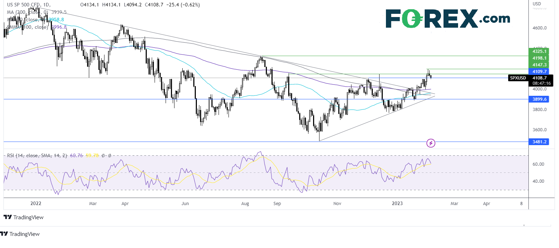Select the cyan MA value 3958.8
The width and height of the screenshot is (559, 248).
[x=57, y=20]
